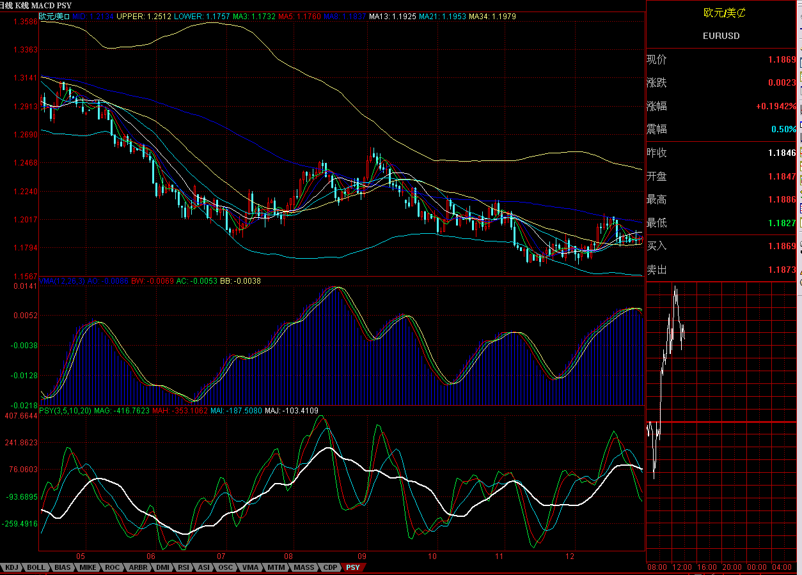Click the 卖出 ask price 1.1873
This screenshot has width=802, height=575.
coord(782,270)
